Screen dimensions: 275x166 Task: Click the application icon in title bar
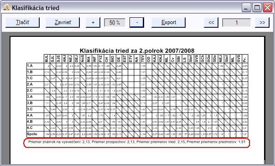(6, 7)
